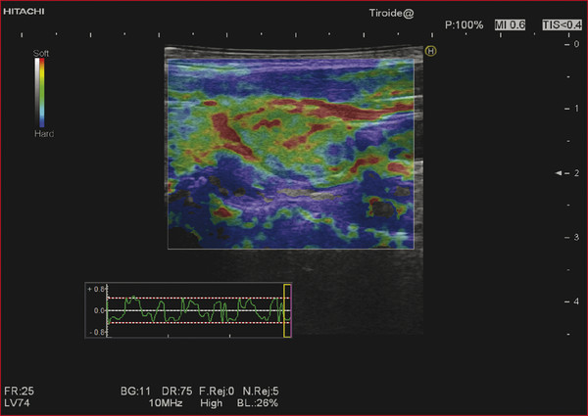This screenshot has width=588, height=416.
Task: Click the FR:25 frame rate value
Action: coord(19,390)
